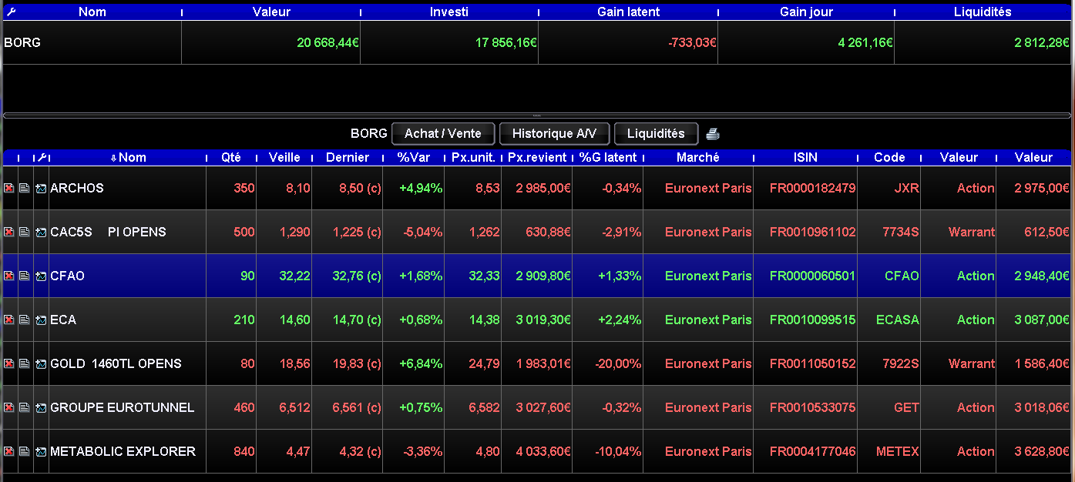This screenshot has height=482, width=1075.
Task: Click the portfolio value 20 668,44€
Action: 328,43
